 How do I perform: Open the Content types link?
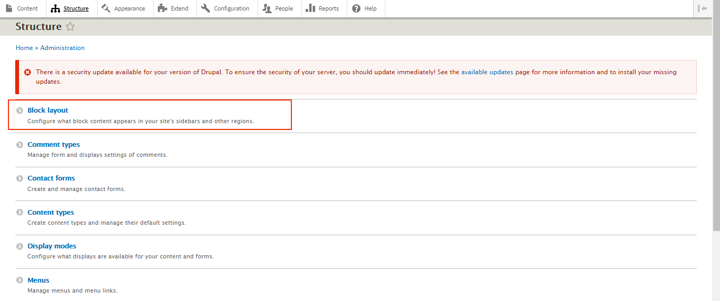pyautogui.click(x=51, y=213)
